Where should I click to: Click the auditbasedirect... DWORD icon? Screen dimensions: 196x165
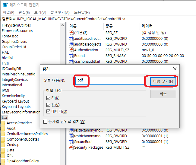pos(71,38)
